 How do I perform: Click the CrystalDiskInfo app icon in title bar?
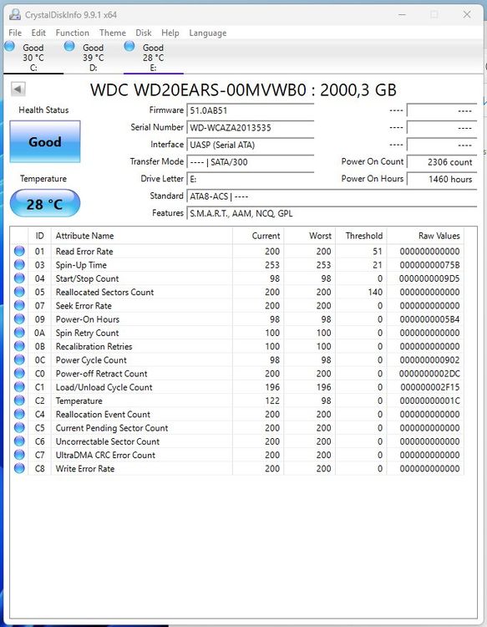click(x=15, y=15)
